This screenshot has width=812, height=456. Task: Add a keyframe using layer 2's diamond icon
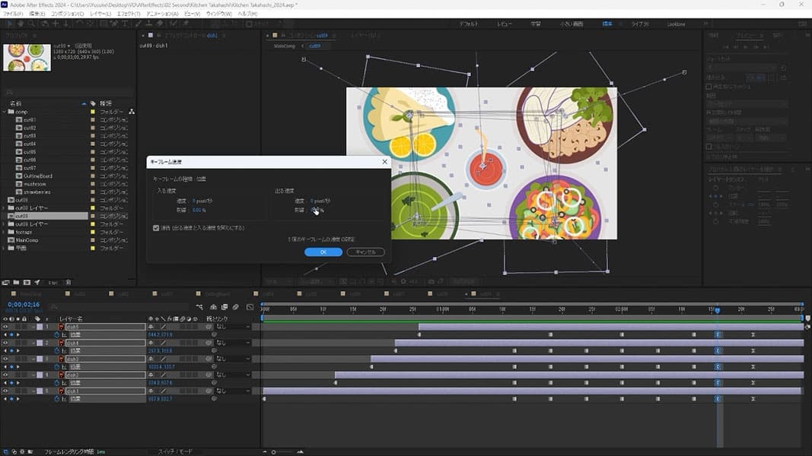click(x=11, y=350)
